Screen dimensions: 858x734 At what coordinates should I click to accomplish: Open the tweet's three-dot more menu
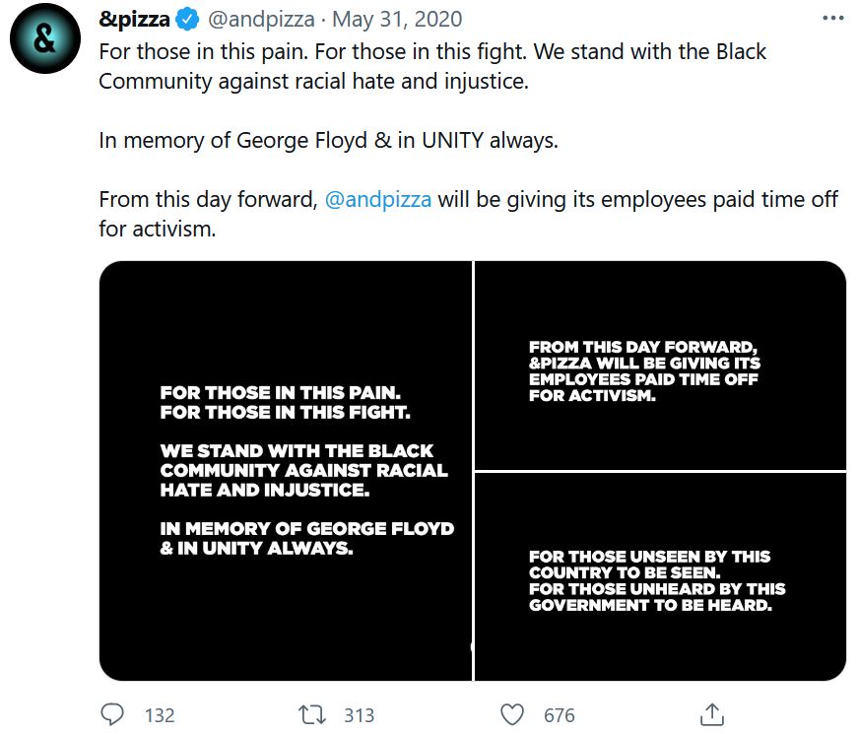[x=831, y=19]
